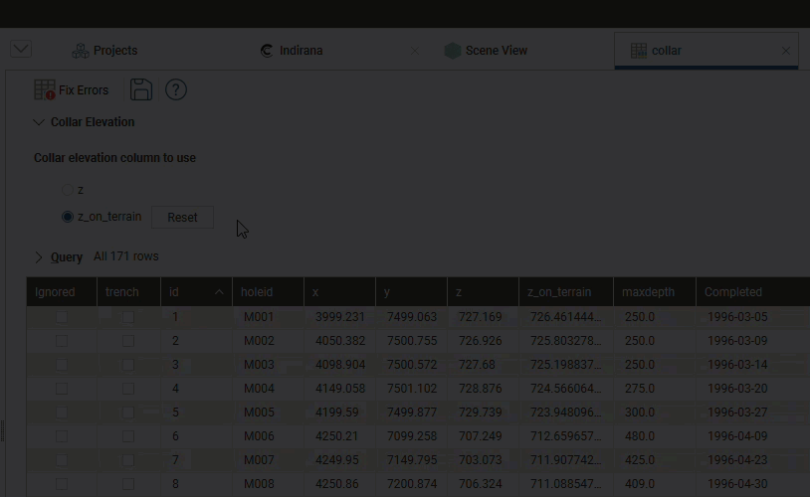This screenshot has width=810, height=497.
Task: Save the collar table with the disk icon
Action: coord(141,90)
